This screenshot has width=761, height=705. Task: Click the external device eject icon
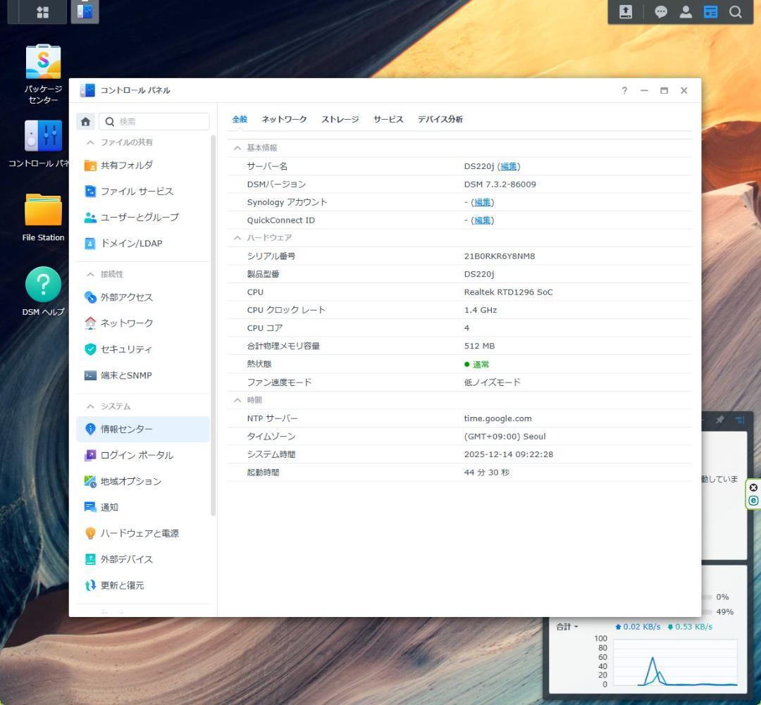tap(625, 11)
